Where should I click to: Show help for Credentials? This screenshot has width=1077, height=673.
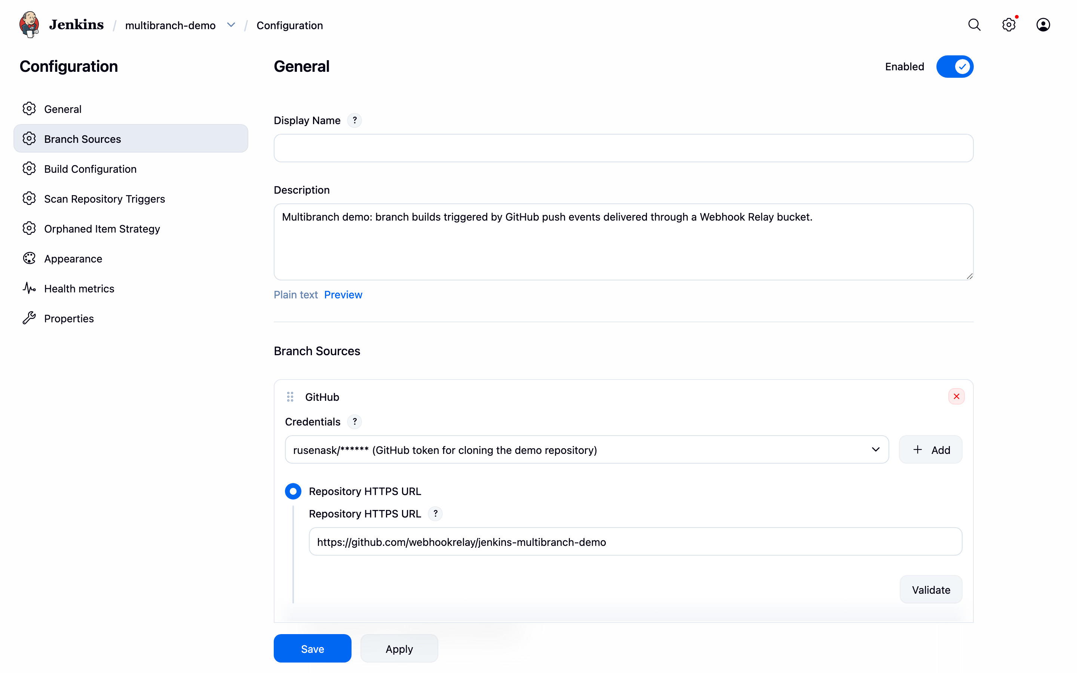354,421
